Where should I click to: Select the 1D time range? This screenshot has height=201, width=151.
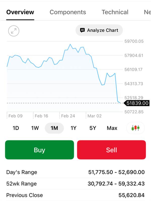click(x=16, y=128)
